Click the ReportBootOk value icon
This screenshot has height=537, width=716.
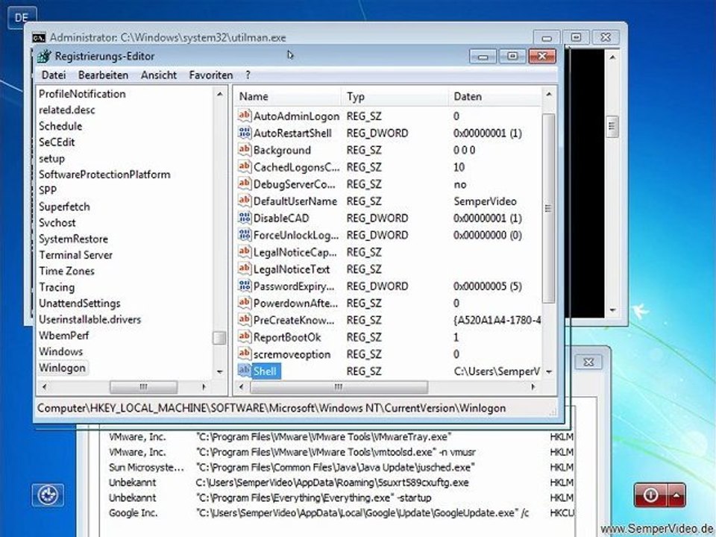click(245, 336)
